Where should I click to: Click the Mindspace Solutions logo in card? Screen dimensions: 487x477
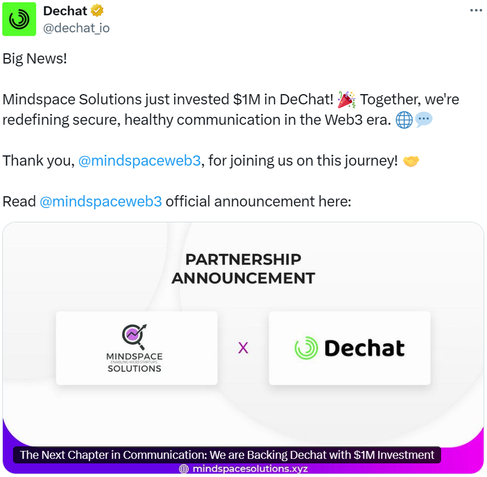136,348
